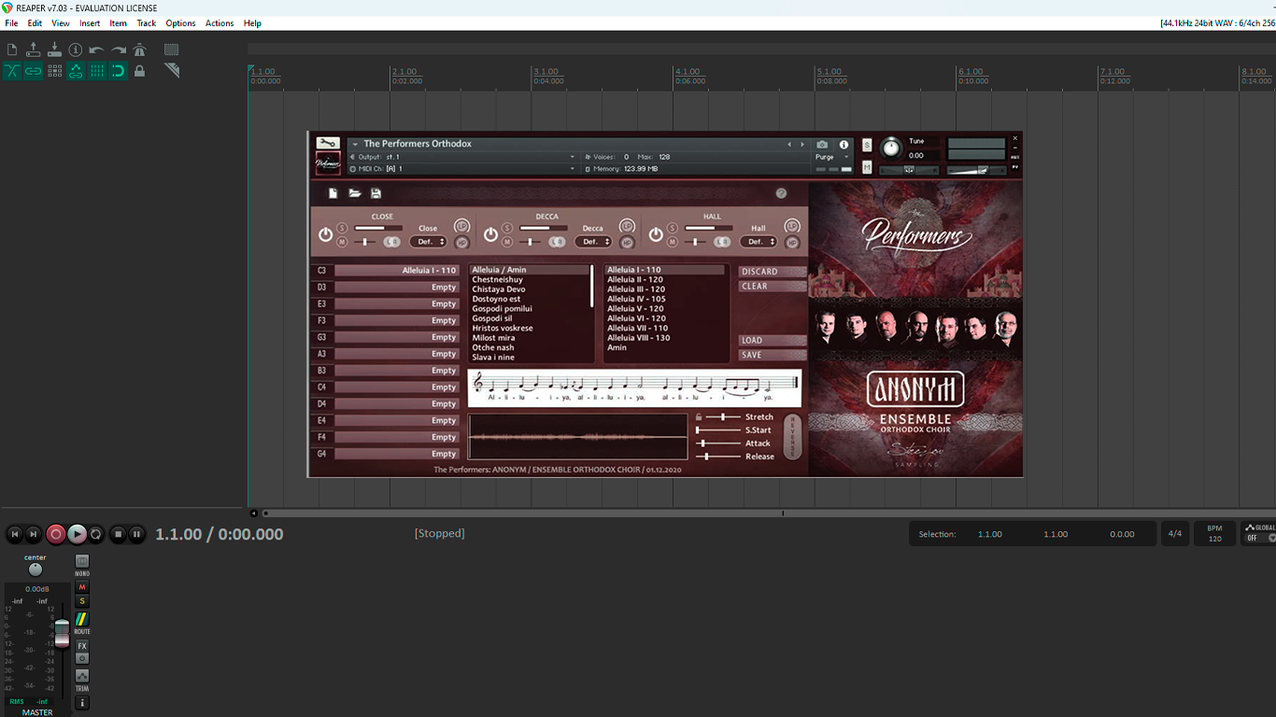Screen dimensions: 1276x717
Task: Mute the DECCA microphone with M button
Action: click(x=507, y=242)
